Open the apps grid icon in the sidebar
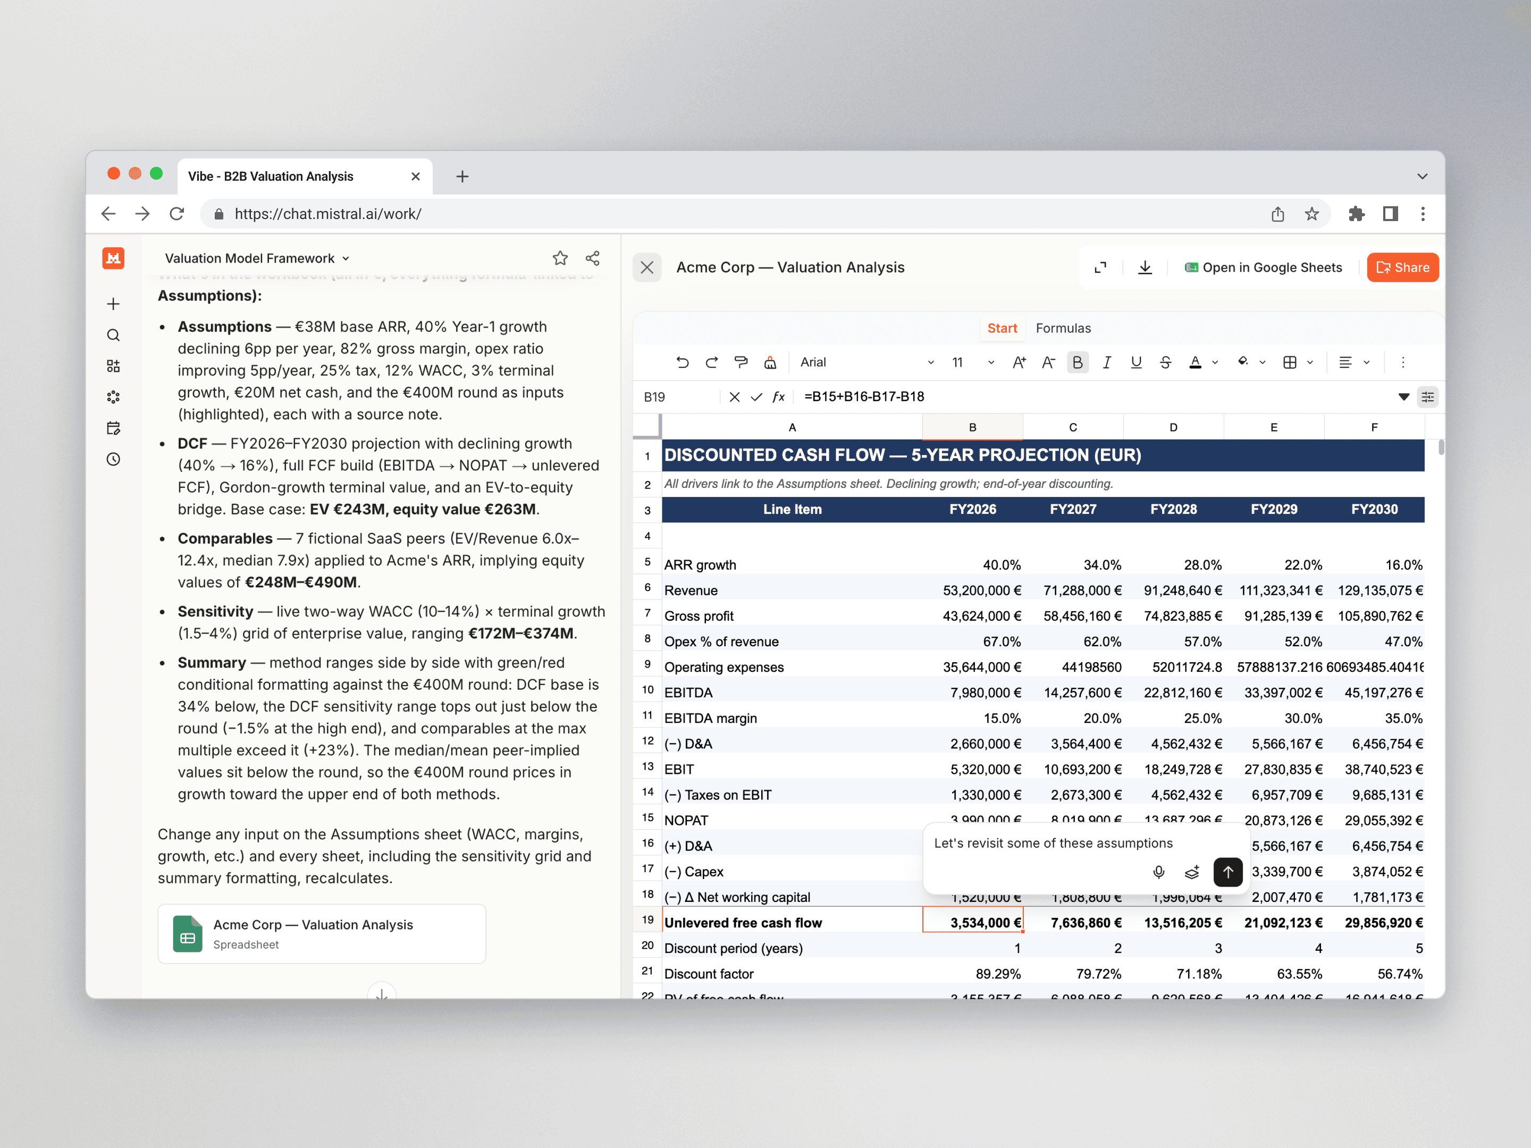 (114, 366)
